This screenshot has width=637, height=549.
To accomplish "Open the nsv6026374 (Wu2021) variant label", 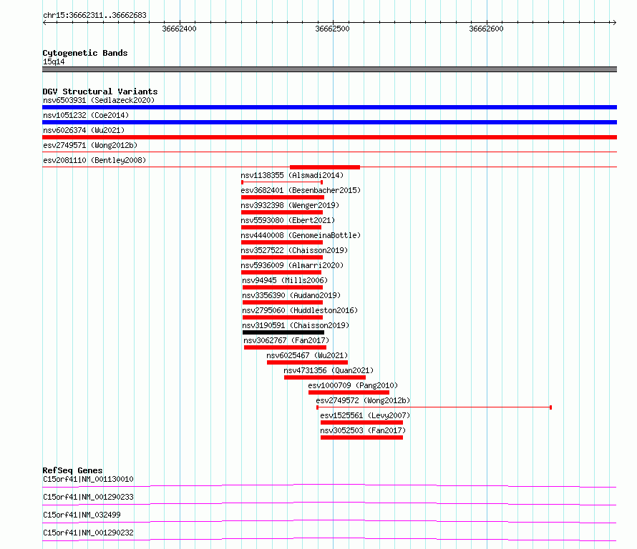I will (84, 130).
